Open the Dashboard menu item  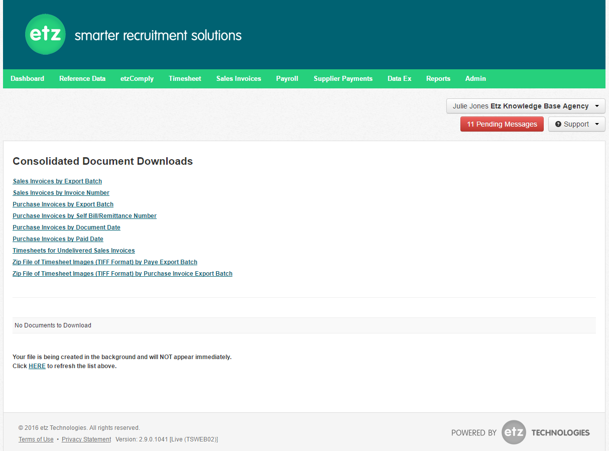[x=27, y=78]
